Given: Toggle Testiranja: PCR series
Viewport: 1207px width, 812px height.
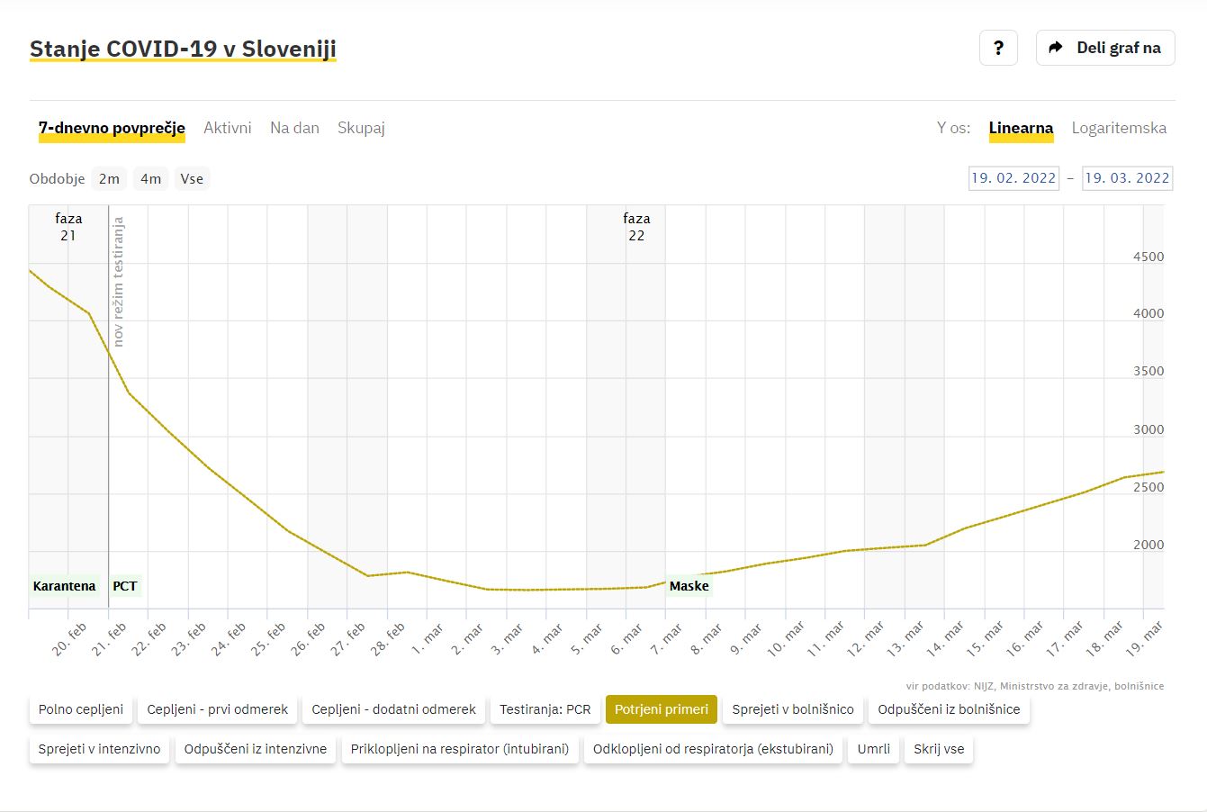Looking at the screenshot, I should click(x=545, y=709).
